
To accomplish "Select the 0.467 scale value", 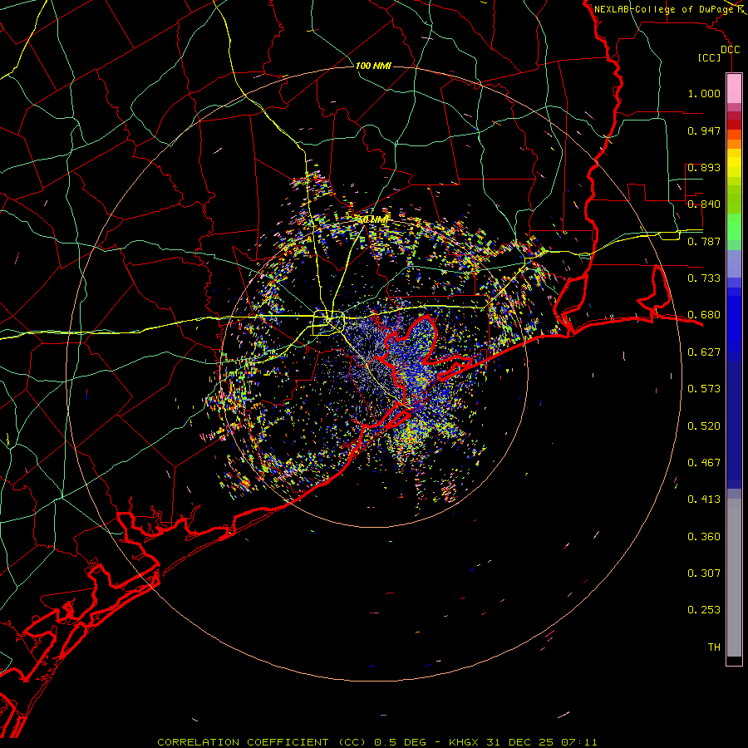I will click(704, 463).
